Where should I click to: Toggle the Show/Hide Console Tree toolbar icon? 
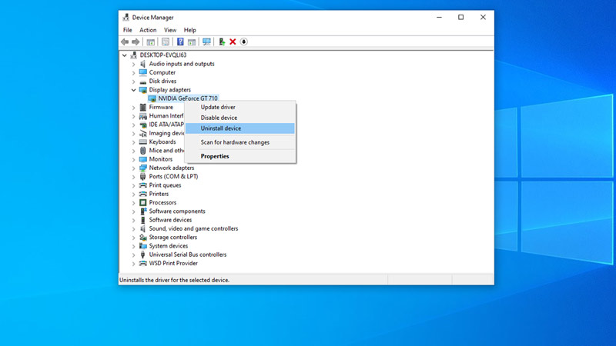click(150, 42)
